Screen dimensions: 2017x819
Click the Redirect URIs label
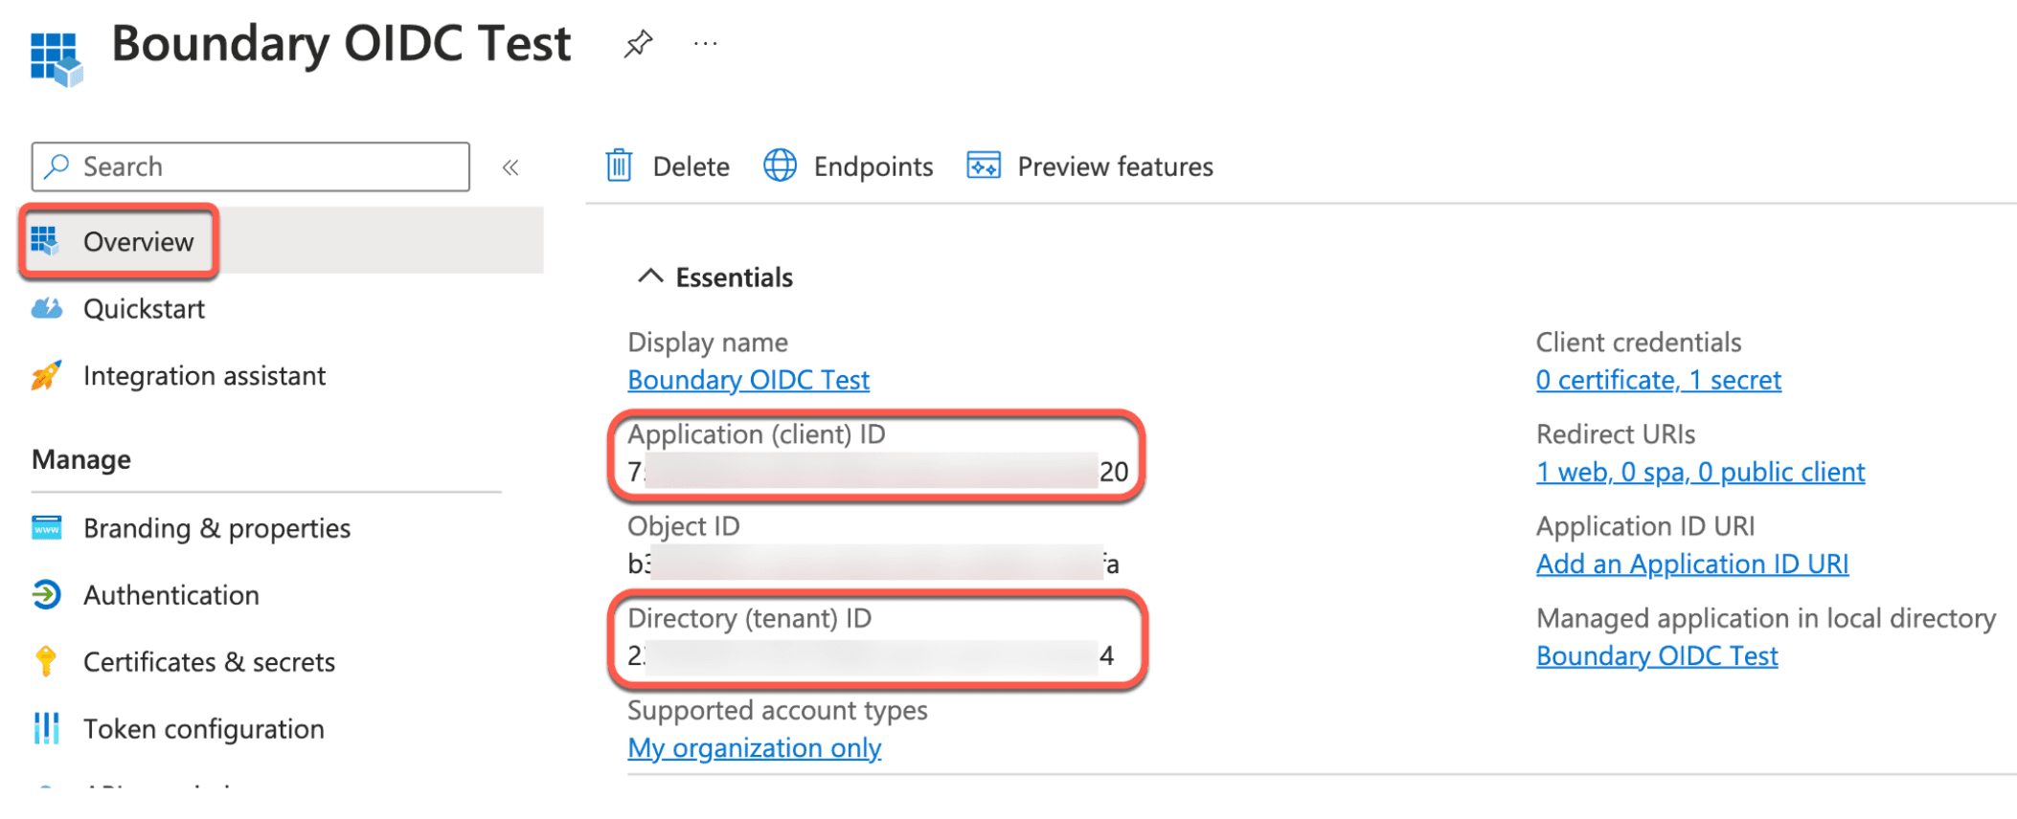tap(1616, 433)
